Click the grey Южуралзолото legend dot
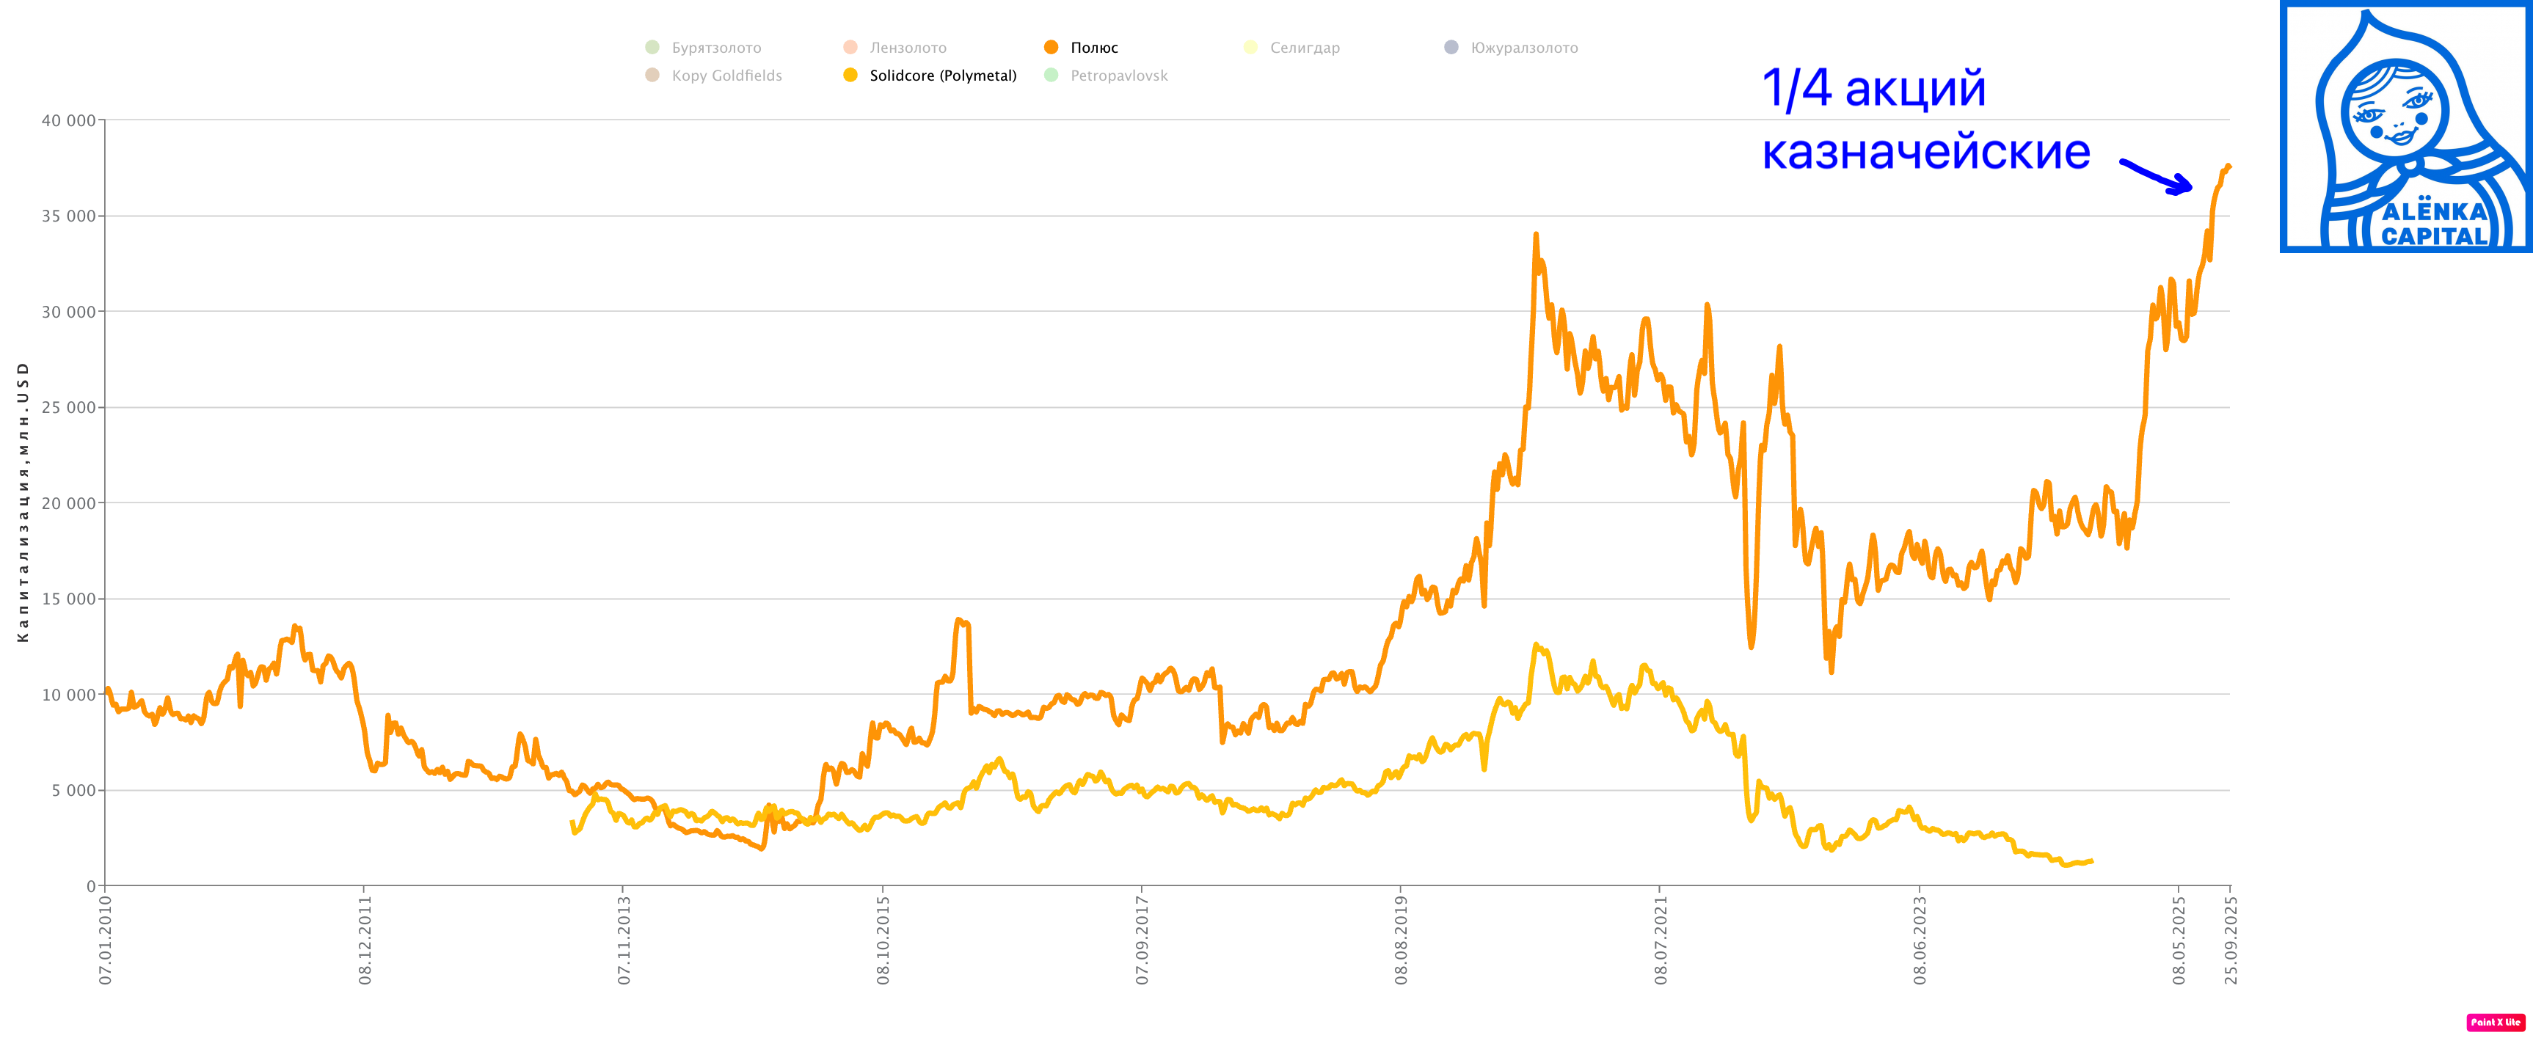The image size is (2533, 1038). coord(1451,47)
